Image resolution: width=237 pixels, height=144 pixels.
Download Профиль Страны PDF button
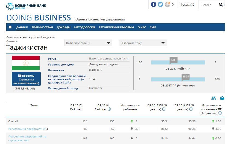26,79
